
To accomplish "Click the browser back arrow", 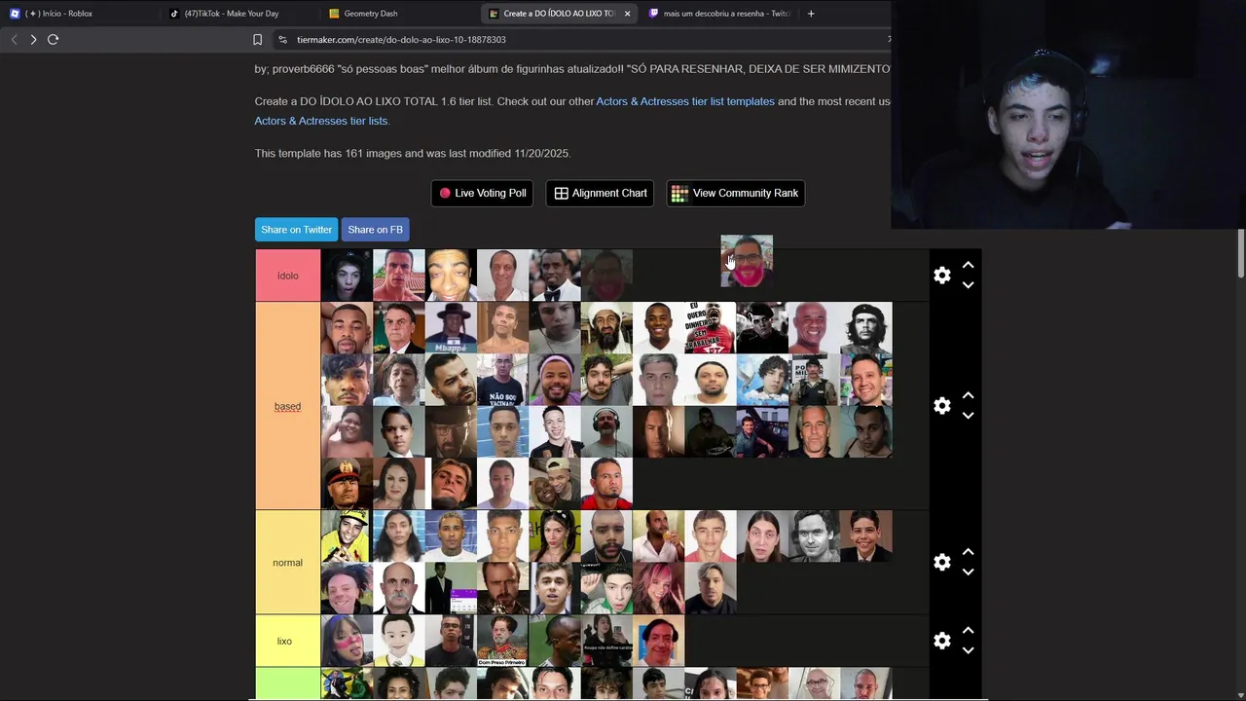I will pyautogui.click(x=14, y=40).
